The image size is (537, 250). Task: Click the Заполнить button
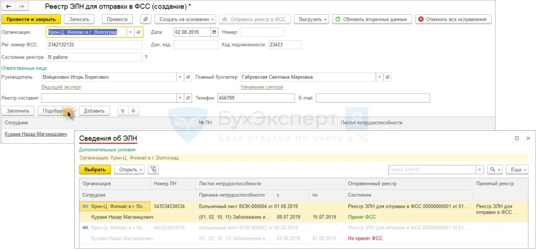[18, 111]
